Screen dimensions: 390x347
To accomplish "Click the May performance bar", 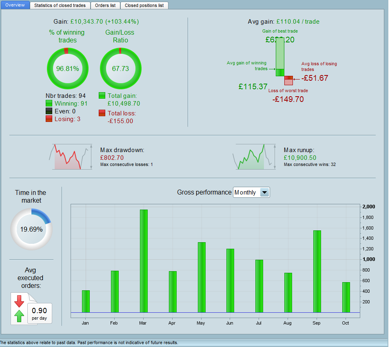I will pos(202,277).
